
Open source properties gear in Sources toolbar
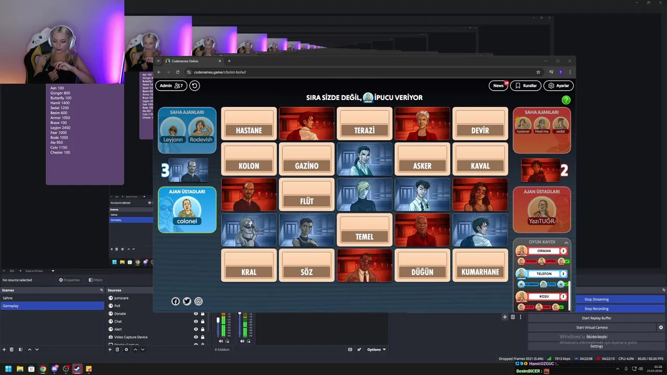(x=126, y=349)
